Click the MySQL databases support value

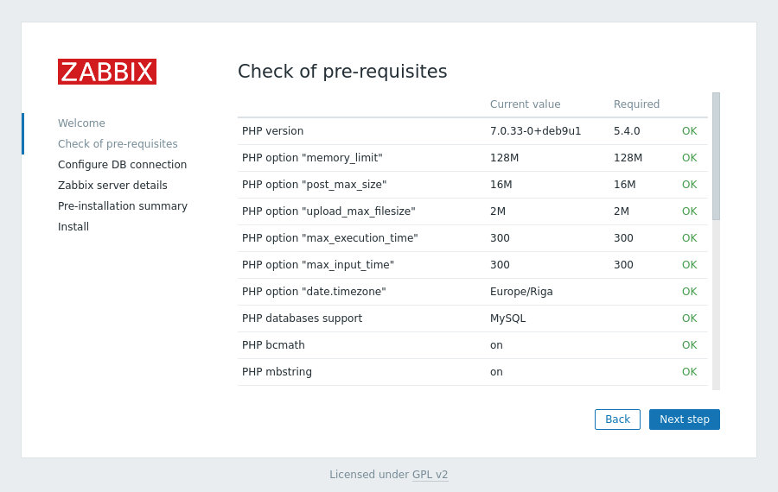(507, 319)
